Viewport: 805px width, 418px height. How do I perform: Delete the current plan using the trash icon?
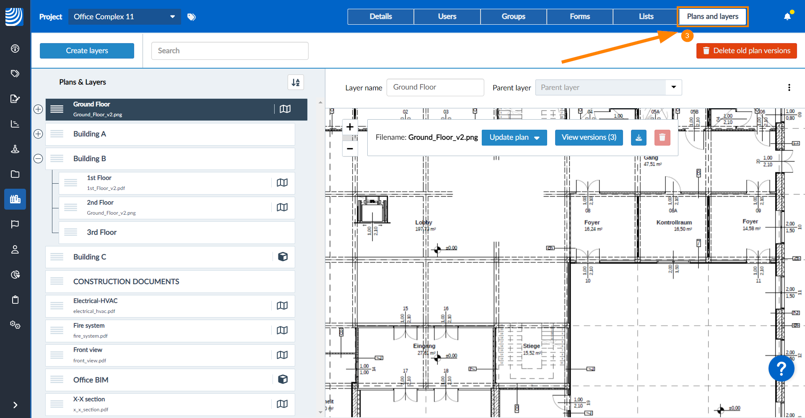coord(662,138)
